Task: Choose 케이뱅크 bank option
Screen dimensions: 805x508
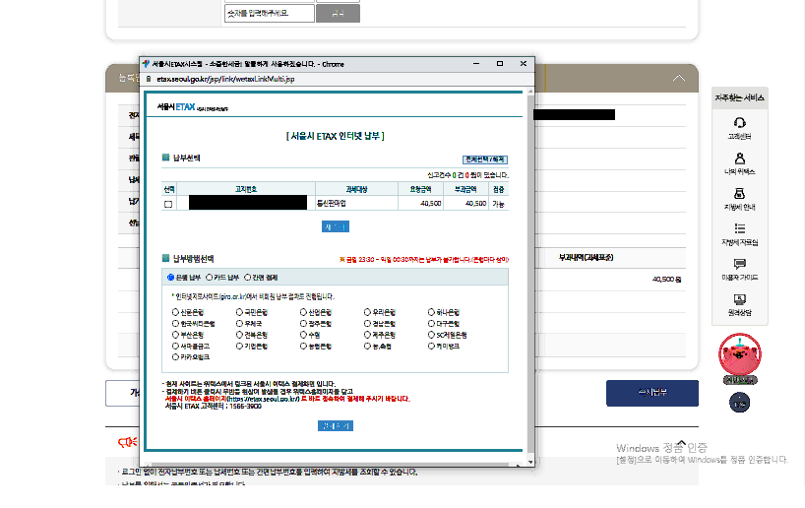Action: 431,347
